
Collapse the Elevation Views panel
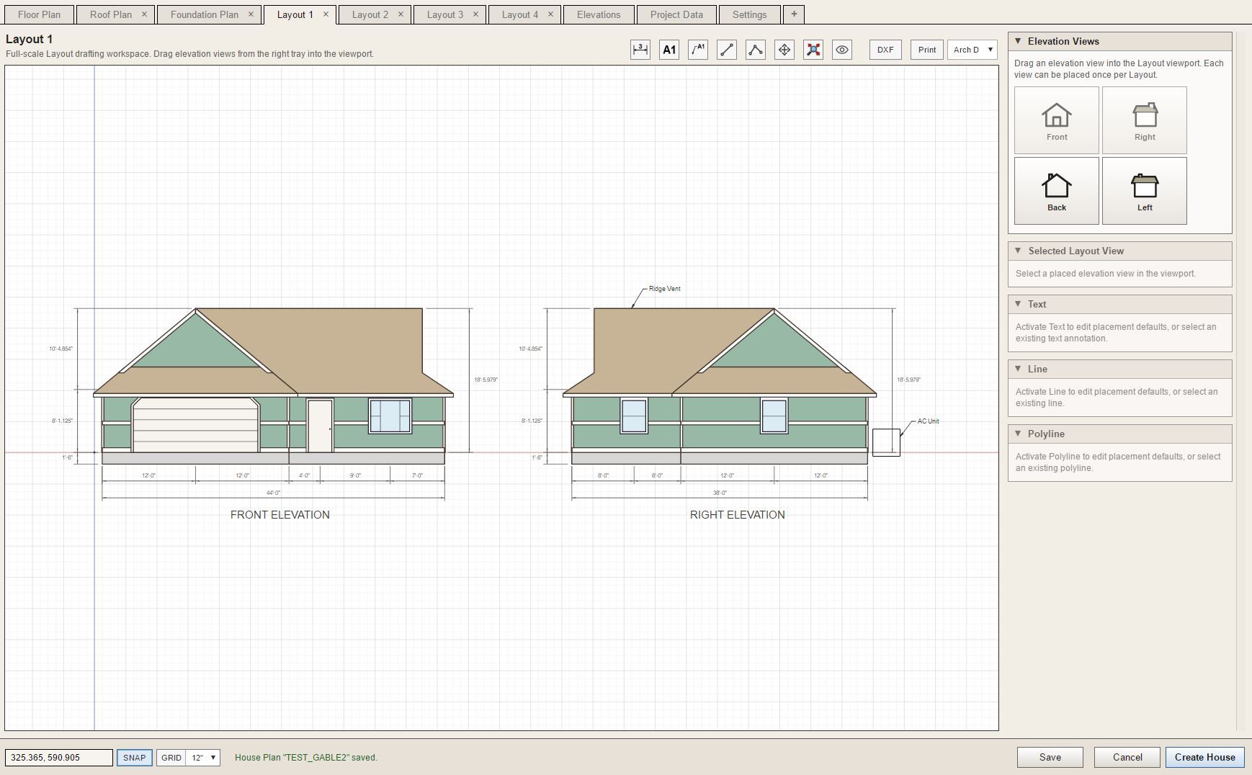[x=1018, y=41]
